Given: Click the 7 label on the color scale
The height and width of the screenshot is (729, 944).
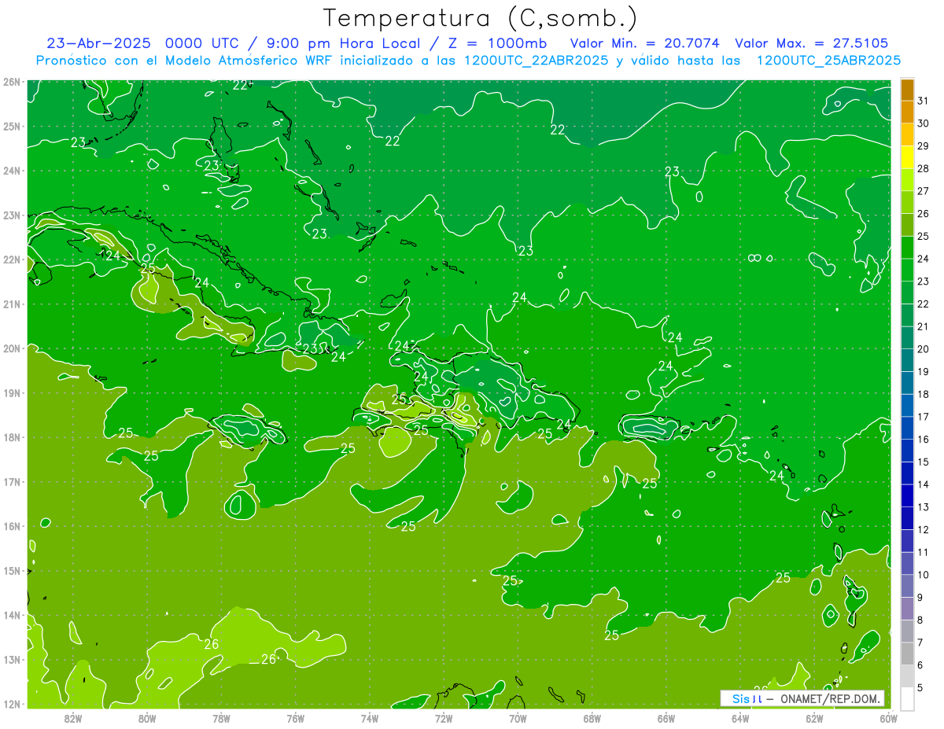Looking at the screenshot, I should (x=920, y=642).
